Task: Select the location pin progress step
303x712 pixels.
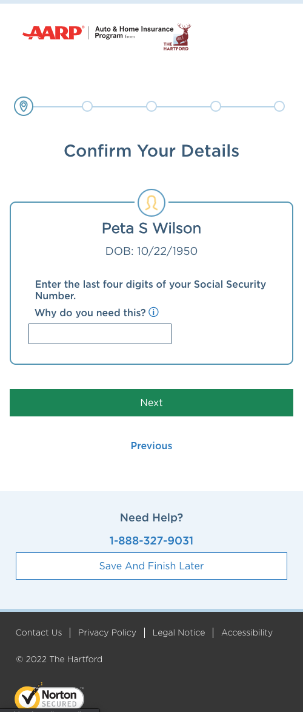Action: [24, 106]
